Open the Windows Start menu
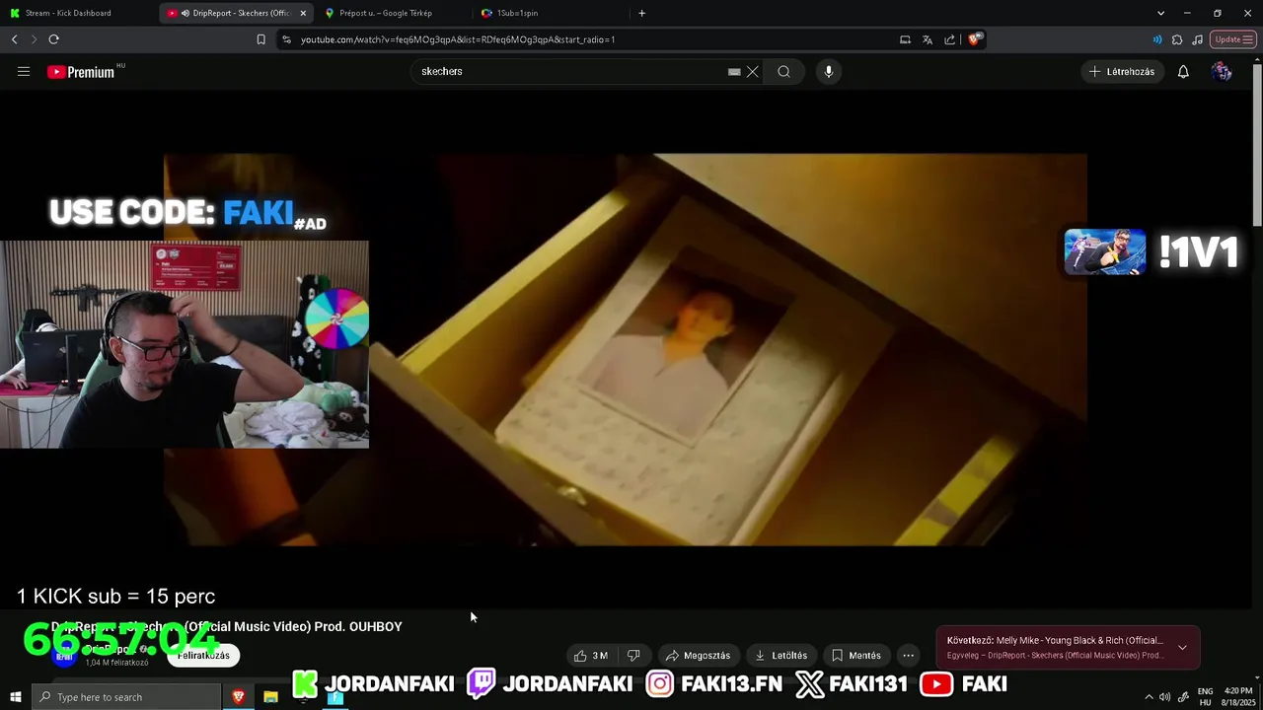The height and width of the screenshot is (710, 1263). [x=15, y=697]
